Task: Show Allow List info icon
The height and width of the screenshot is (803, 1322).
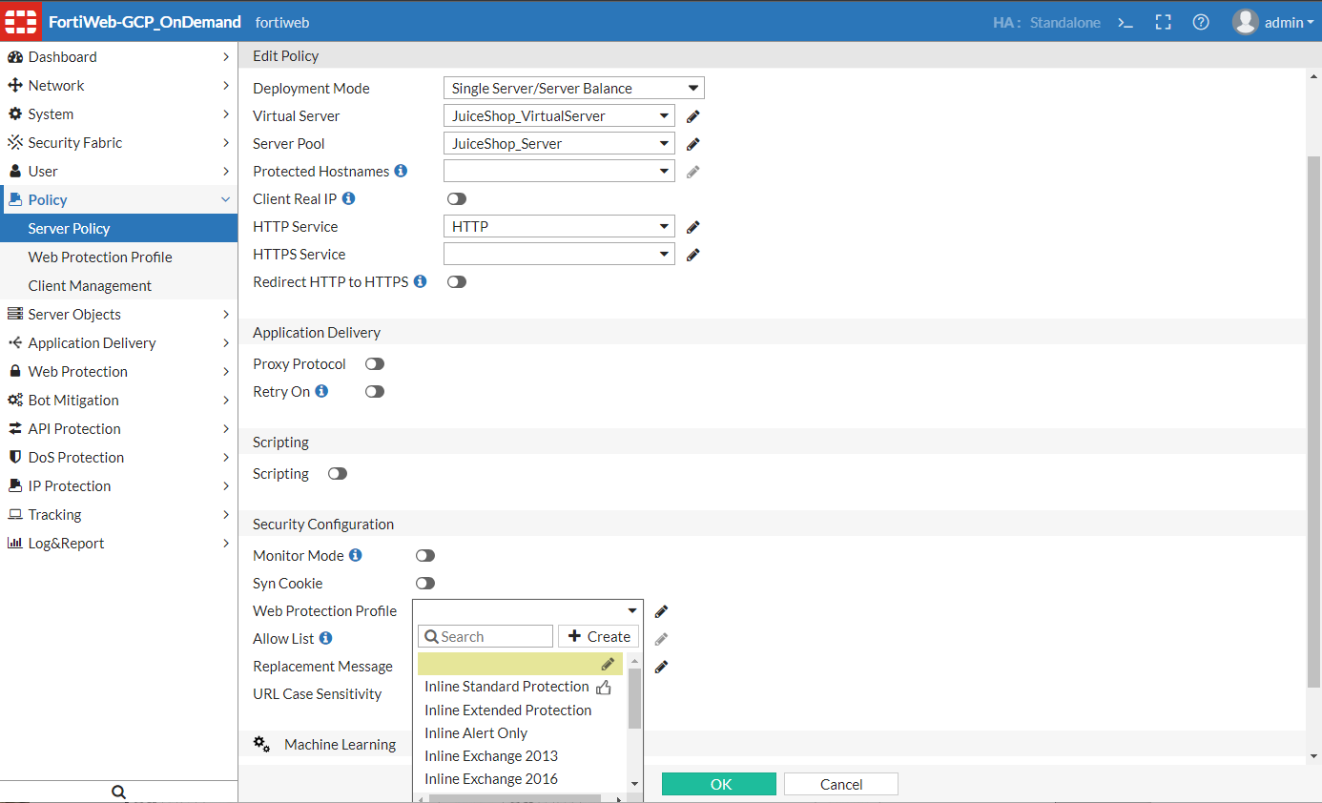Action: [x=325, y=638]
